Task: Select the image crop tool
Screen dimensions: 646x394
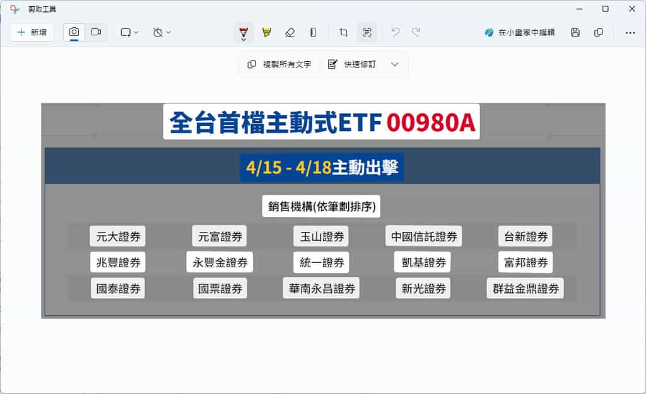Action: pyautogui.click(x=344, y=32)
